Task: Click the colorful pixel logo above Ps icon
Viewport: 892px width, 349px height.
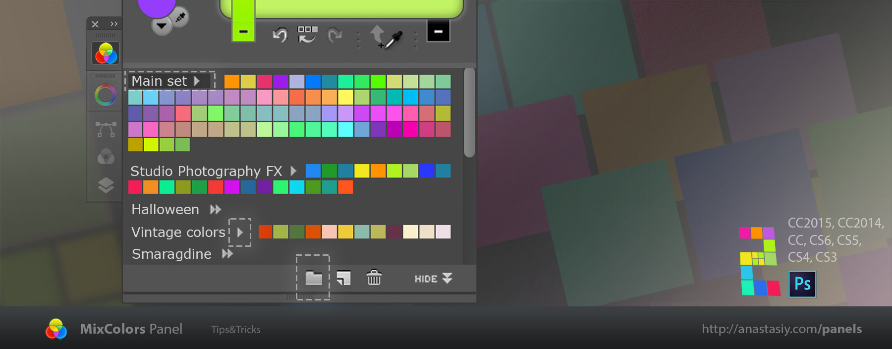Action: (x=759, y=261)
